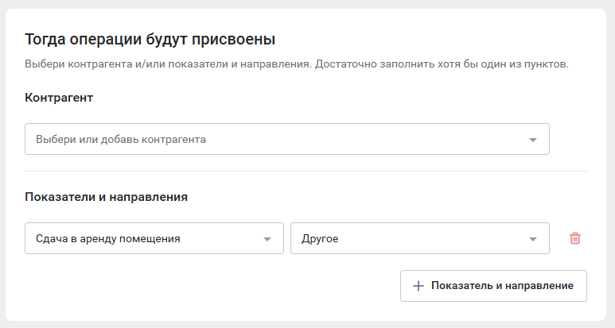Expand the Другое direction dropdown arrow
The height and width of the screenshot is (328, 615).
click(532, 239)
